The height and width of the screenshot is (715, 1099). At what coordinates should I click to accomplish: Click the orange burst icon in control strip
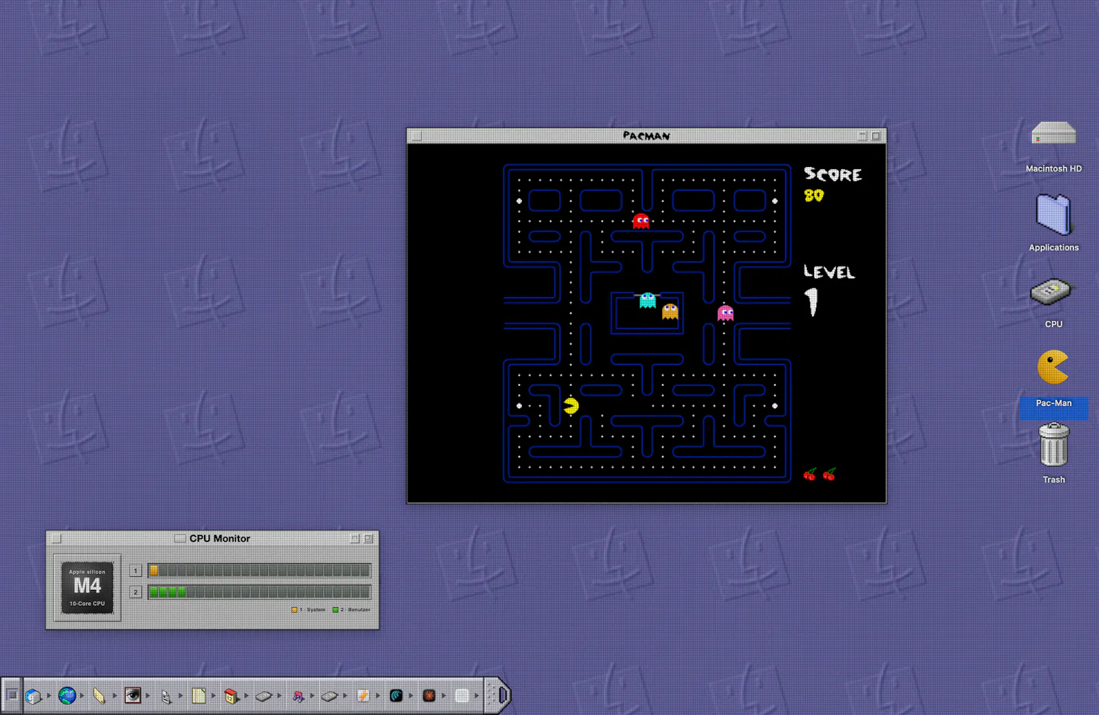429,696
